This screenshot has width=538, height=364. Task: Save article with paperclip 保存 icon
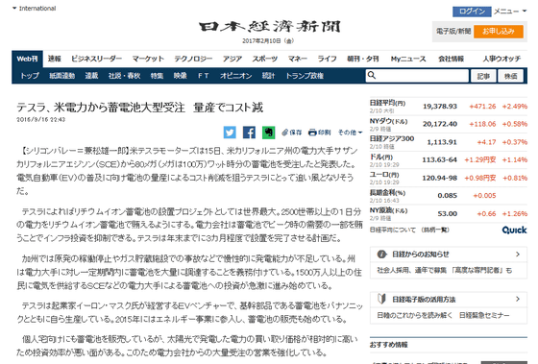(292, 133)
